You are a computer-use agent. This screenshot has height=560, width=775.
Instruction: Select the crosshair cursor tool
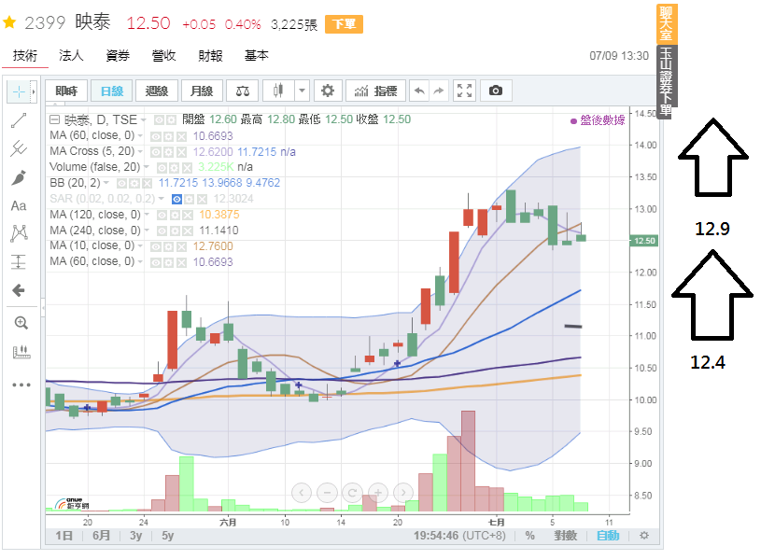19,91
